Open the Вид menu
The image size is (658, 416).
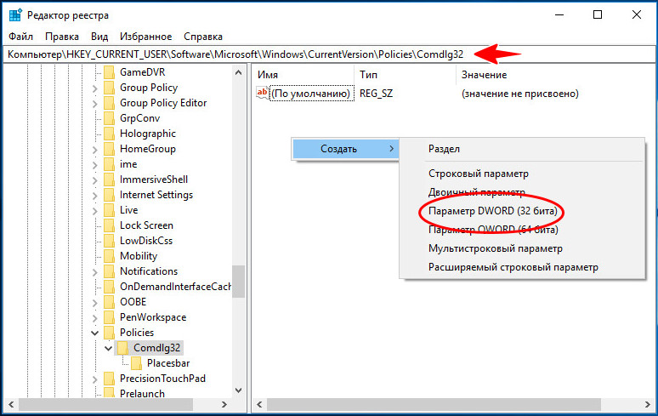tap(99, 37)
